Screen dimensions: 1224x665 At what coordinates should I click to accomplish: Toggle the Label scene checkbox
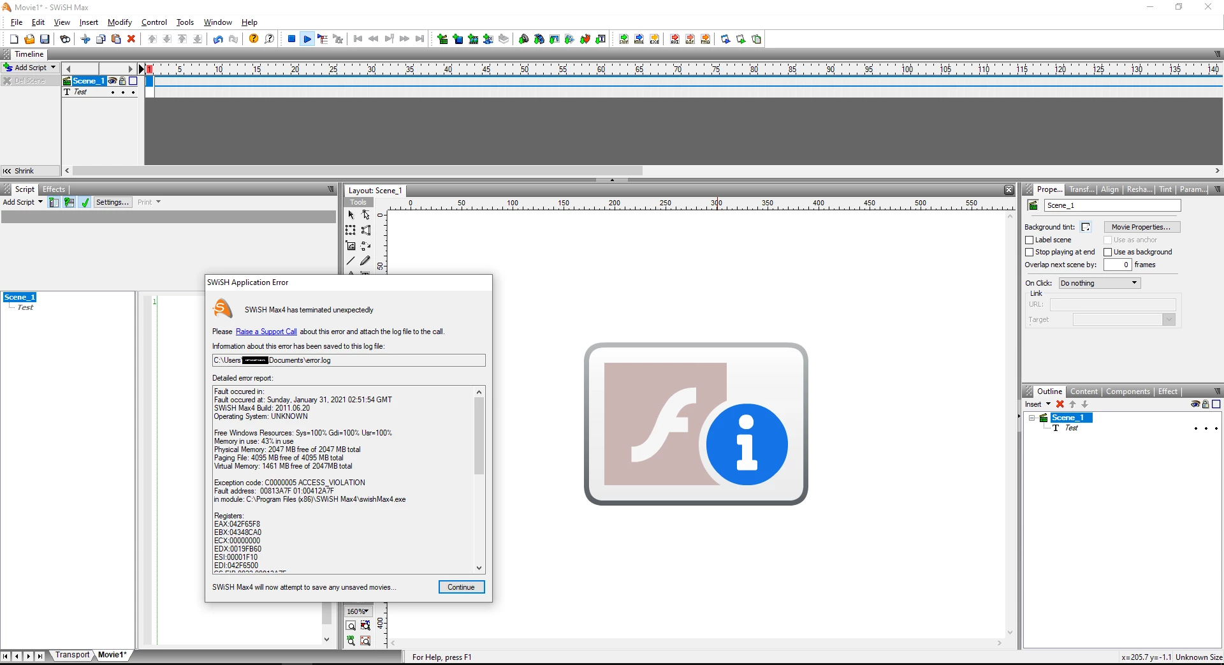click(x=1029, y=240)
